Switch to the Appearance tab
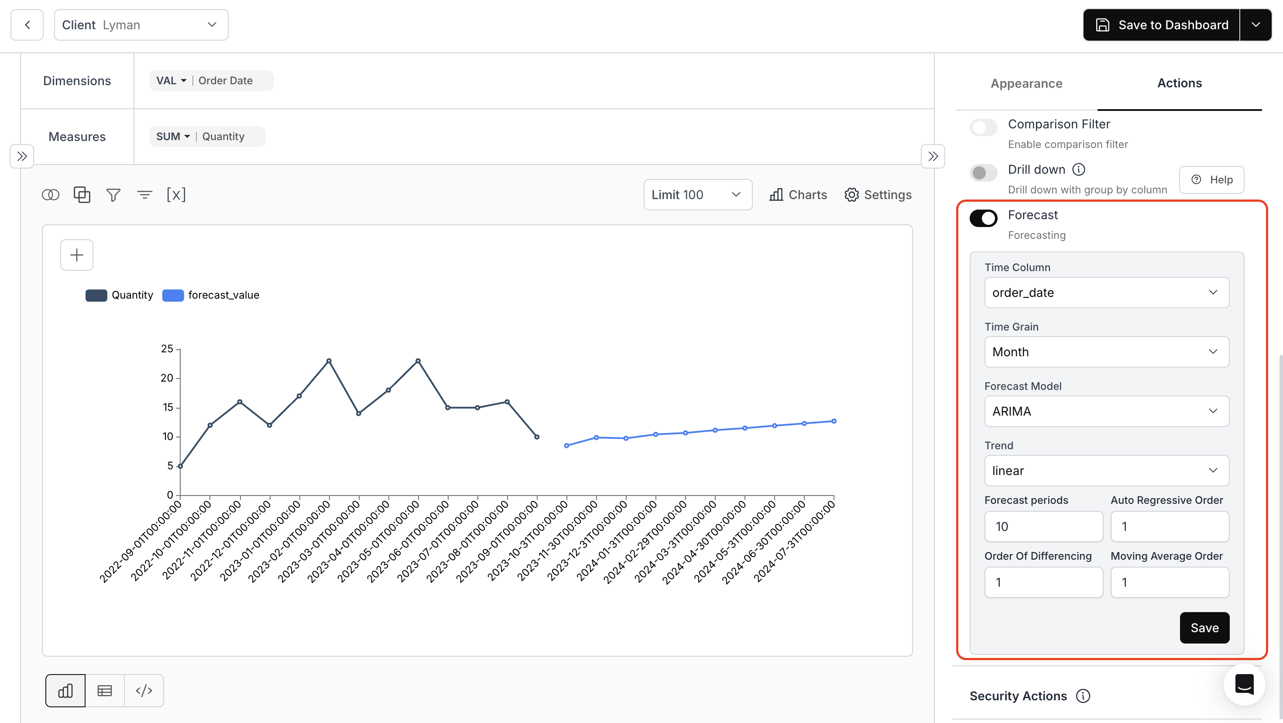Screen dimensions: 1283x723 tap(1026, 83)
